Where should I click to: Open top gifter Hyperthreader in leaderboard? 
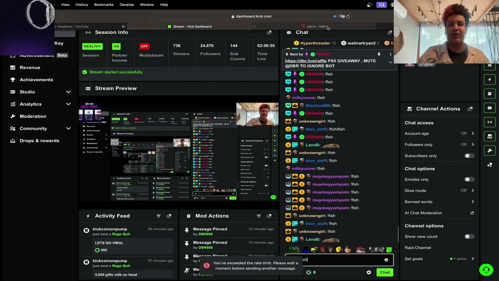(315, 43)
